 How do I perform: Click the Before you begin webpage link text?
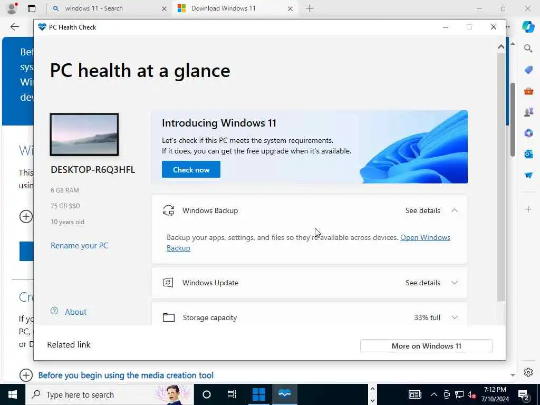coord(126,375)
